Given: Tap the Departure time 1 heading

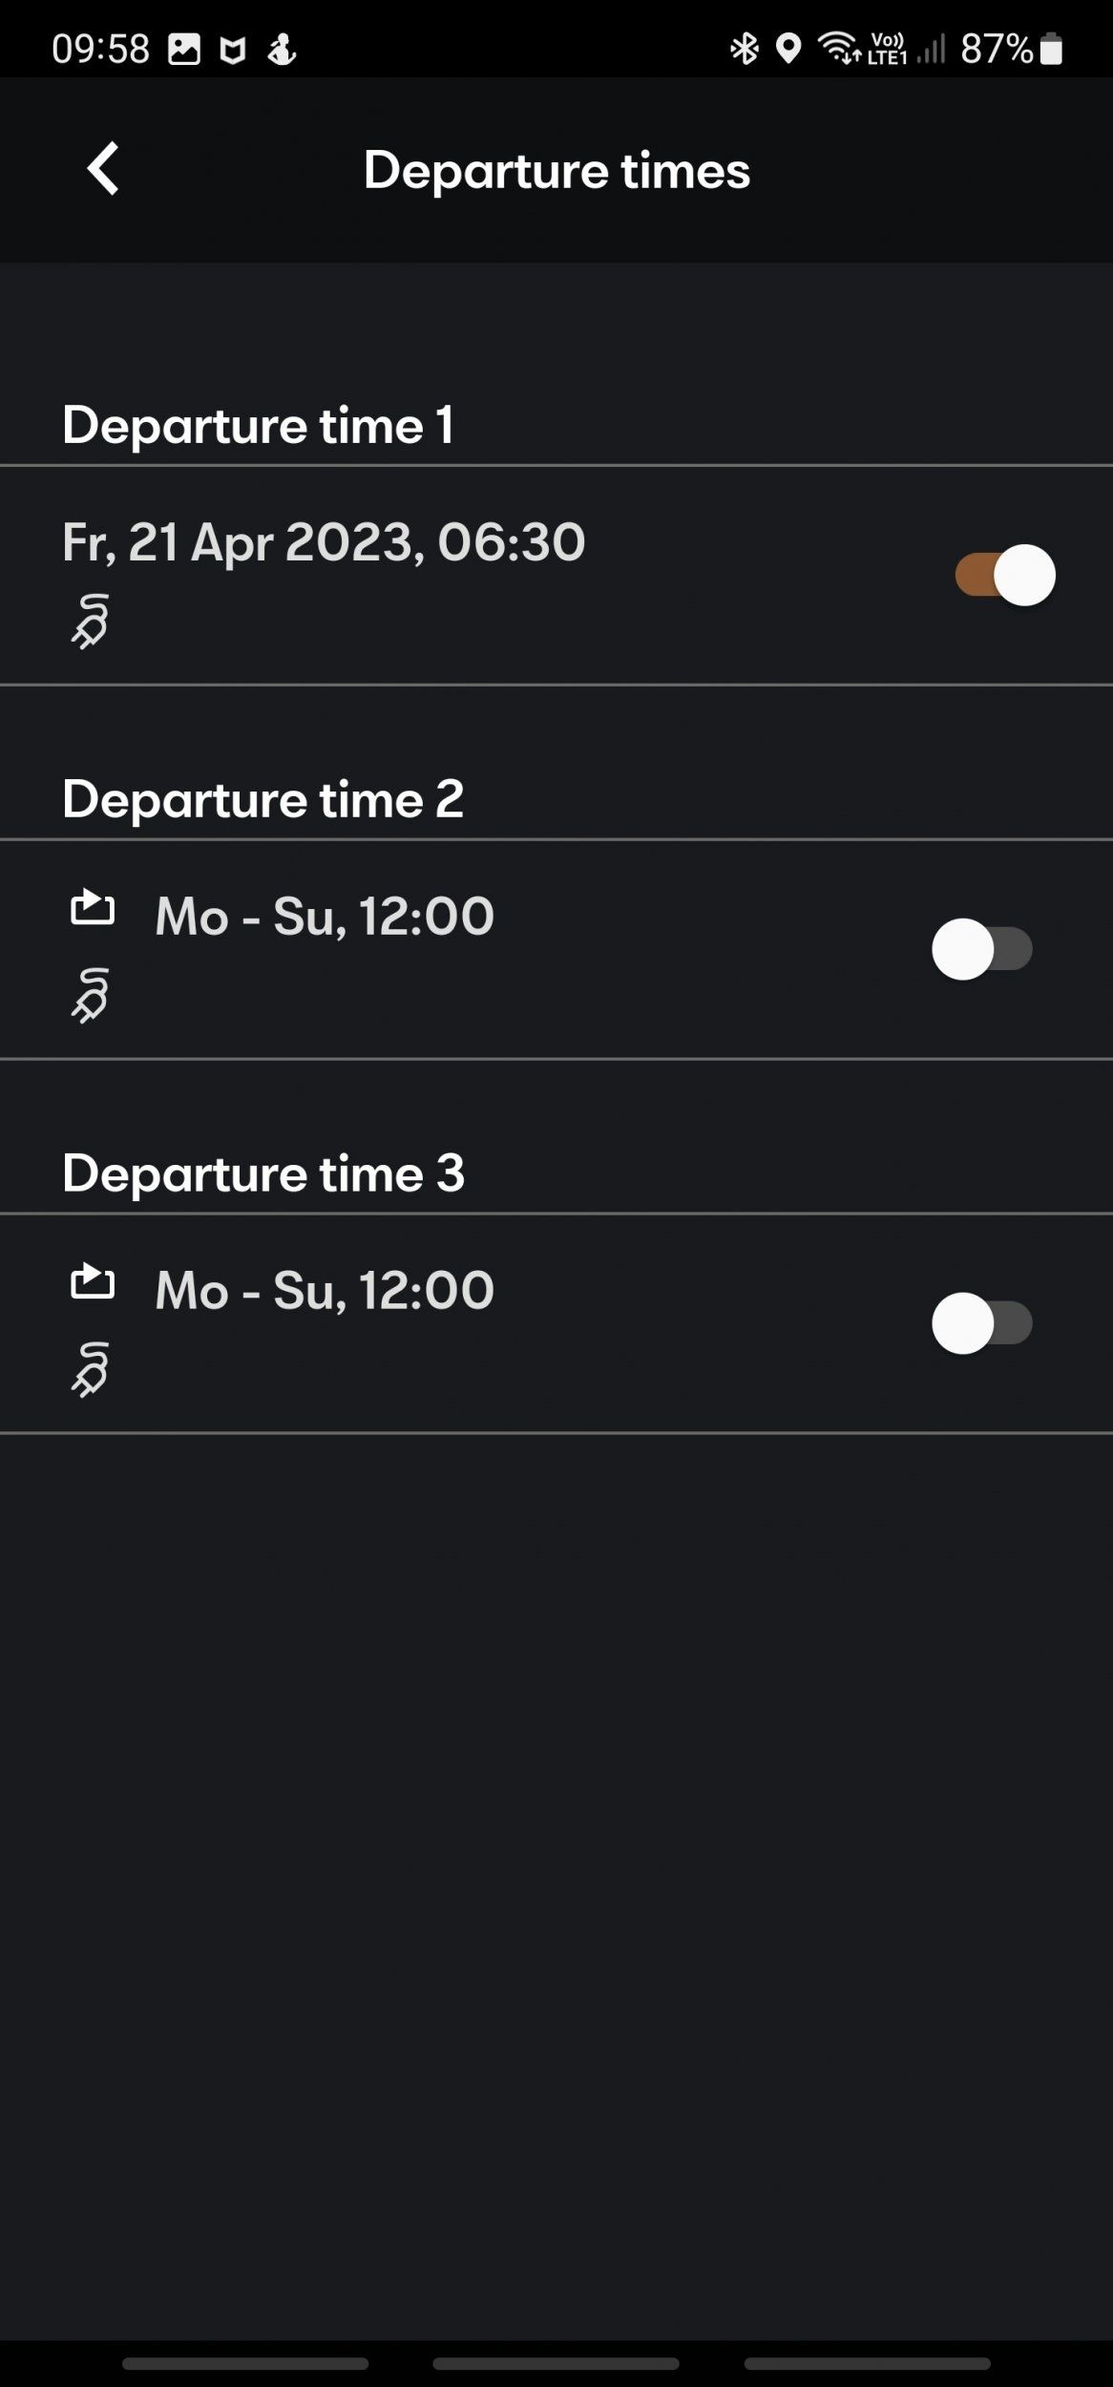Looking at the screenshot, I should pyautogui.click(x=258, y=425).
